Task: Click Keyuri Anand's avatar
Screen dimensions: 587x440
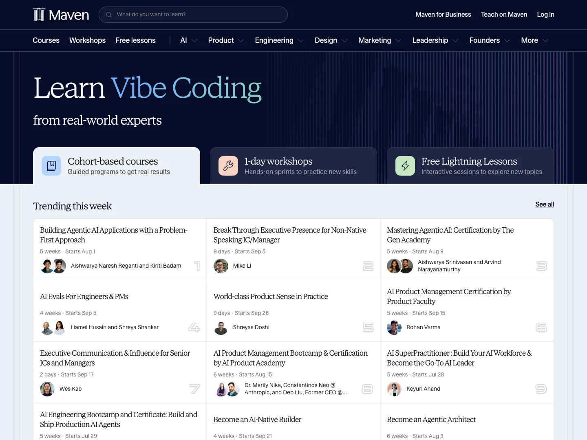Action: click(394, 389)
